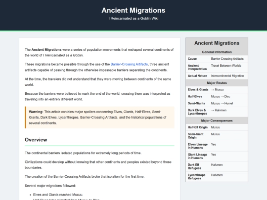The width and height of the screenshot is (267, 200).
Task: Click the 'Muxuu → Humel' route value
Action: (222, 103)
